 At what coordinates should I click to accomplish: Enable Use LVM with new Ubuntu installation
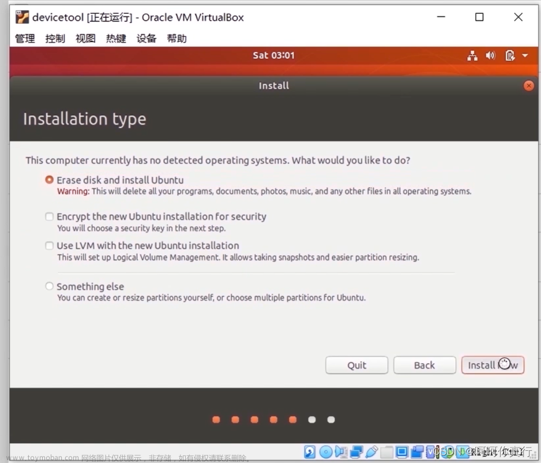[x=50, y=245]
